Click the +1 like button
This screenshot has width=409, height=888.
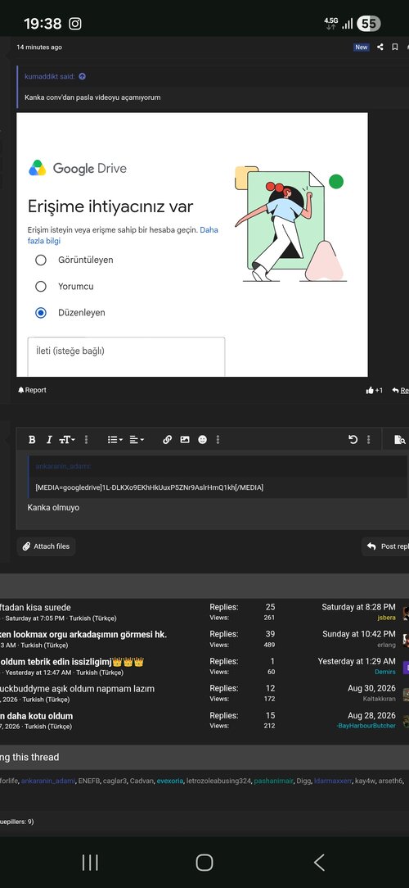(375, 390)
